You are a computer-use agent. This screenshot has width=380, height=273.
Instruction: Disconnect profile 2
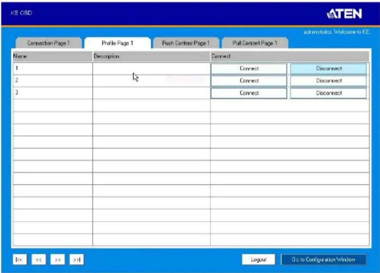[x=329, y=81]
